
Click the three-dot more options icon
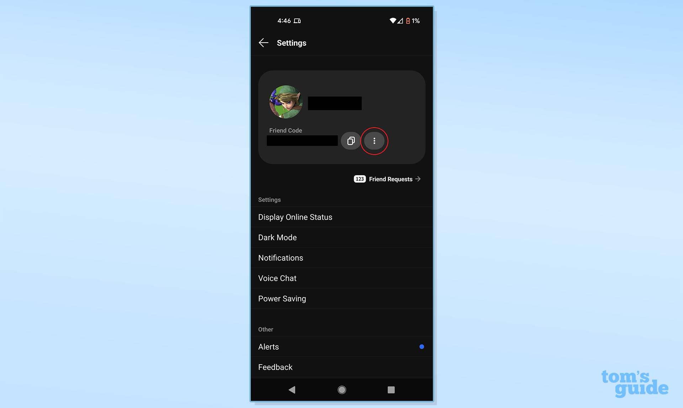click(374, 140)
